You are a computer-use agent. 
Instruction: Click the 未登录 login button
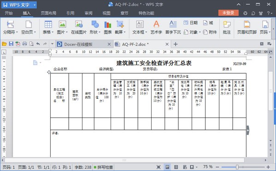coord(228,13)
